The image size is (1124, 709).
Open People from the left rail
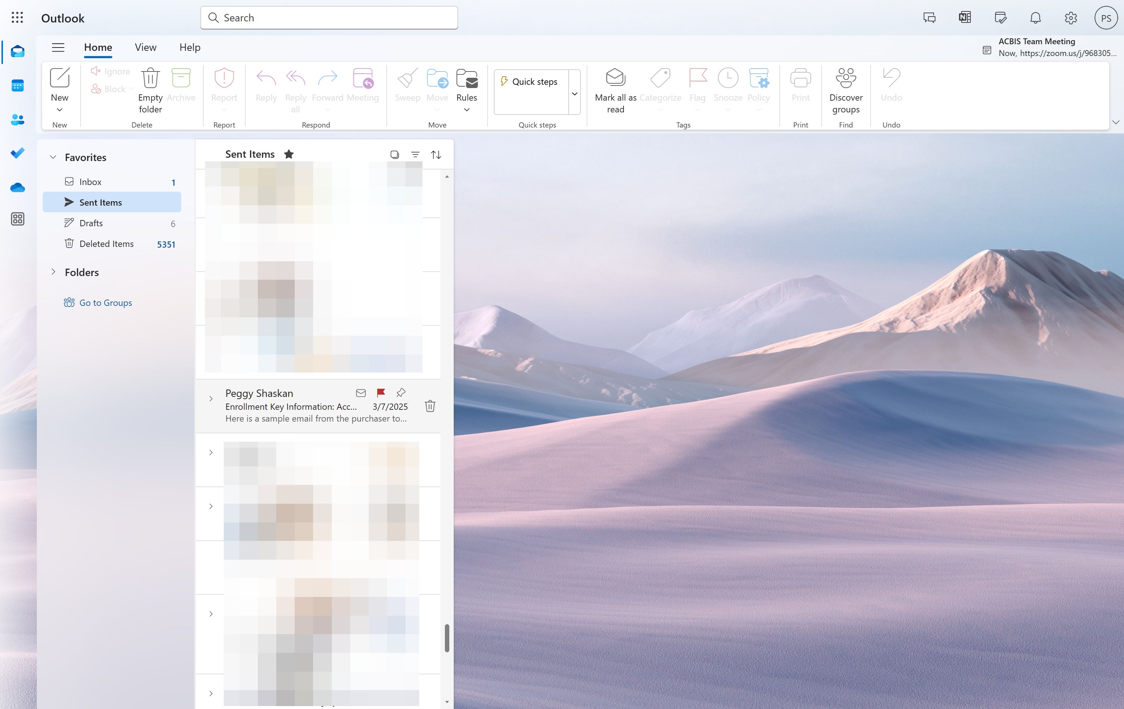[x=18, y=119]
